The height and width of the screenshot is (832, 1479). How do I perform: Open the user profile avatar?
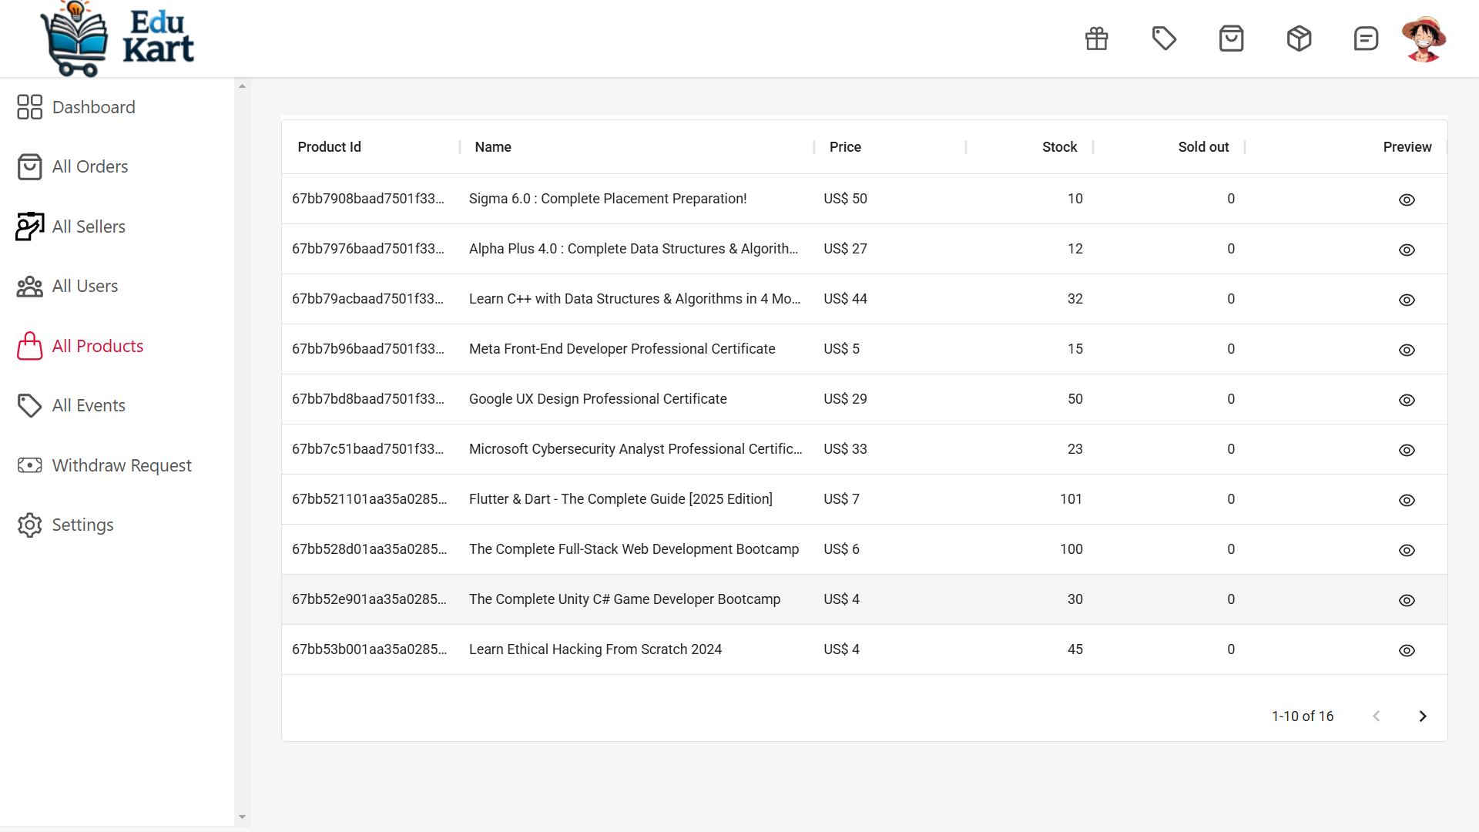[x=1424, y=39]
